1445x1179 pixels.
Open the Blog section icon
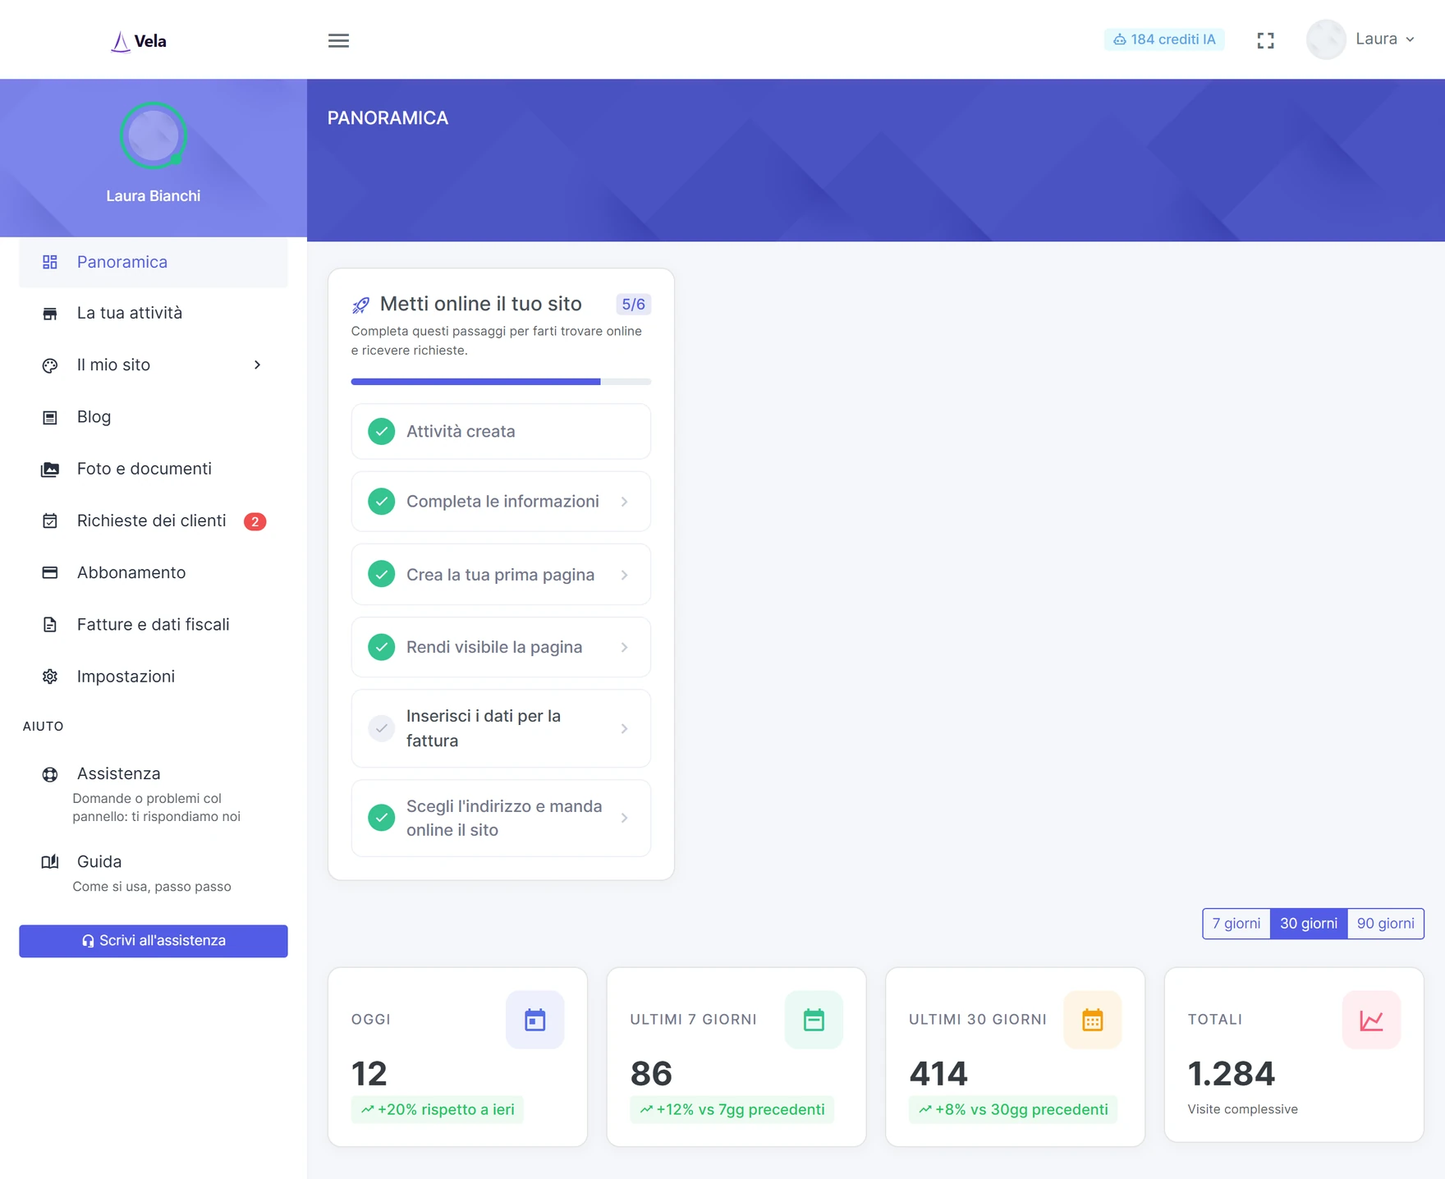50,417
